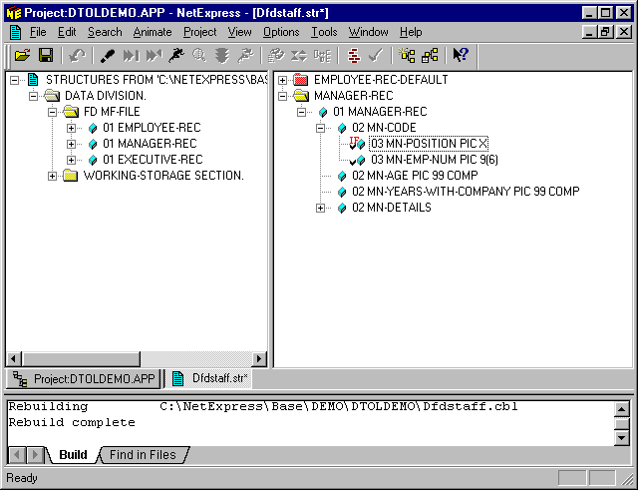Screen dimensions: 638x490
Task: Click the sparkle tree New structure icon
Action: tap(407, 55)
